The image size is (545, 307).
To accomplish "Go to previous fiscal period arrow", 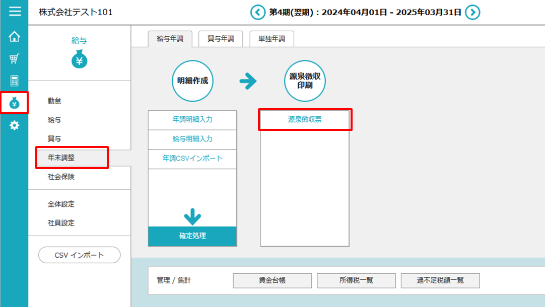I will [258, 12].
